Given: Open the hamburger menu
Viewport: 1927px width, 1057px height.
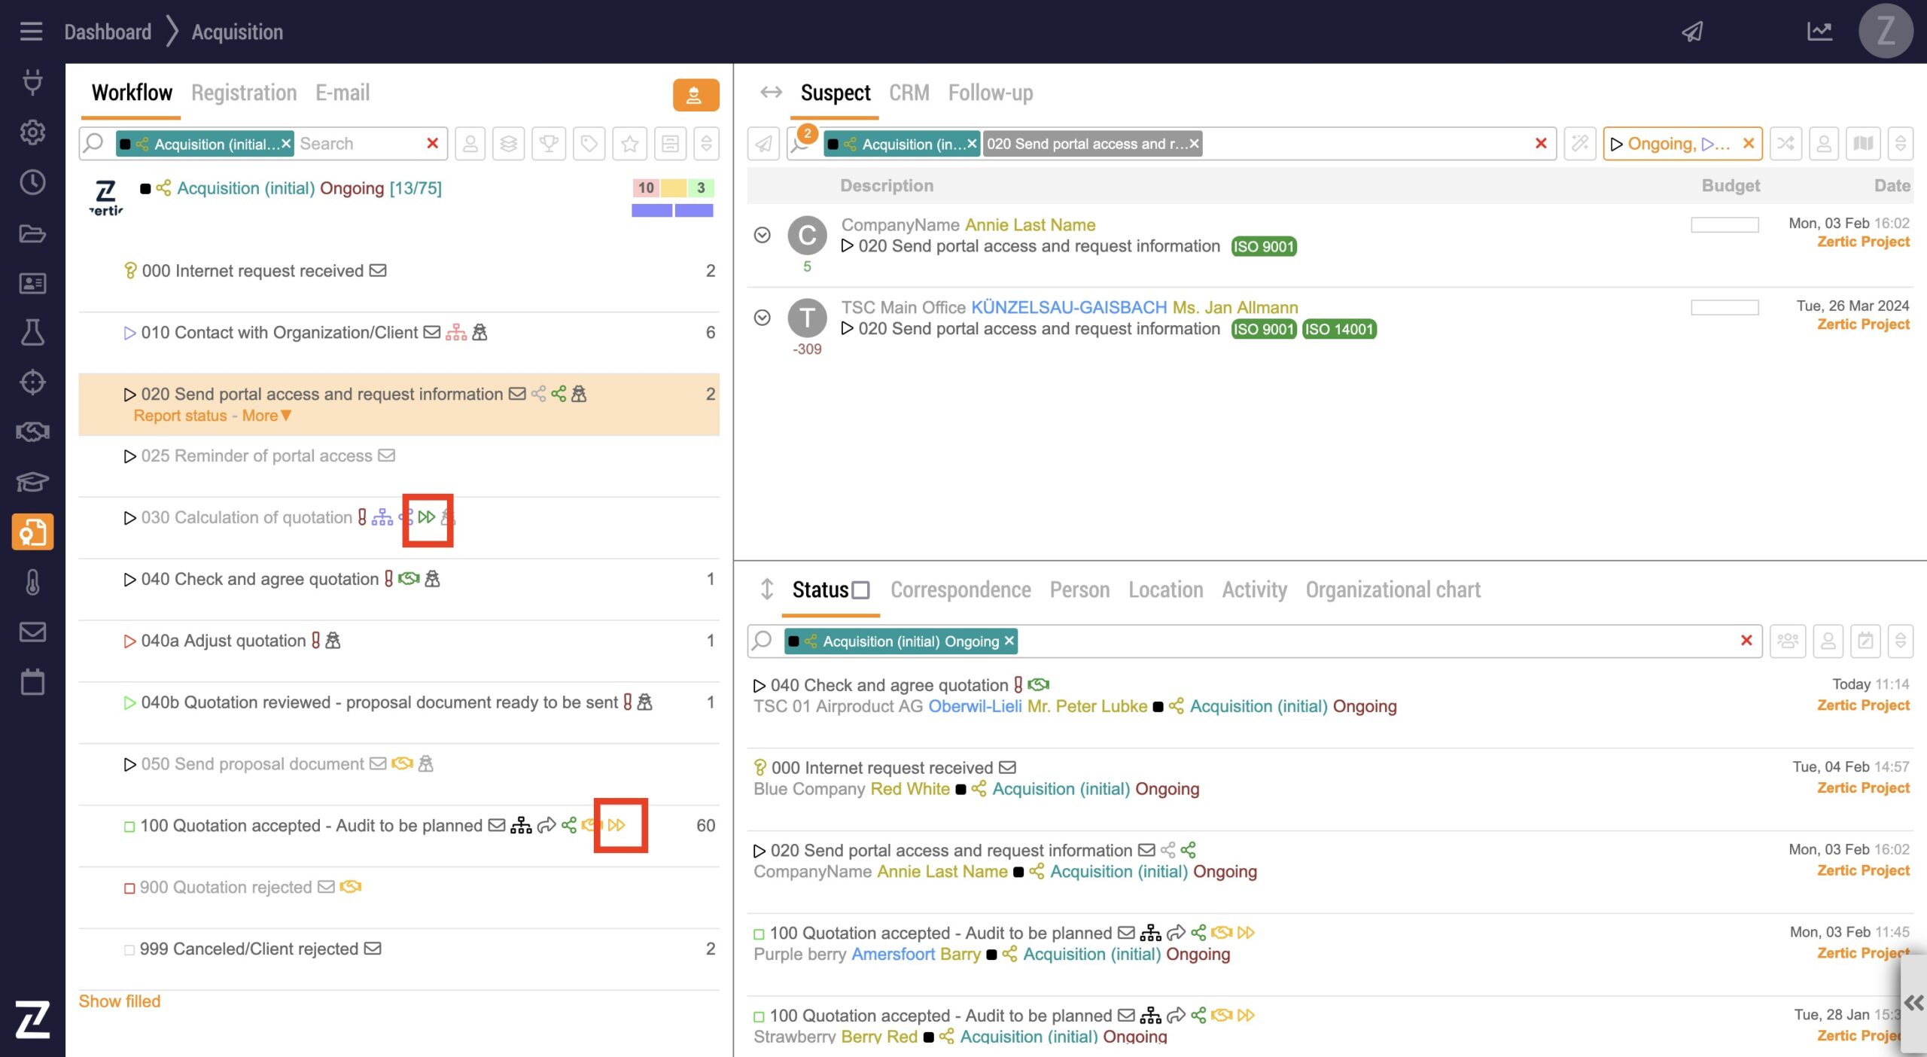Looking at the screenshot, I should click(31, 32).
